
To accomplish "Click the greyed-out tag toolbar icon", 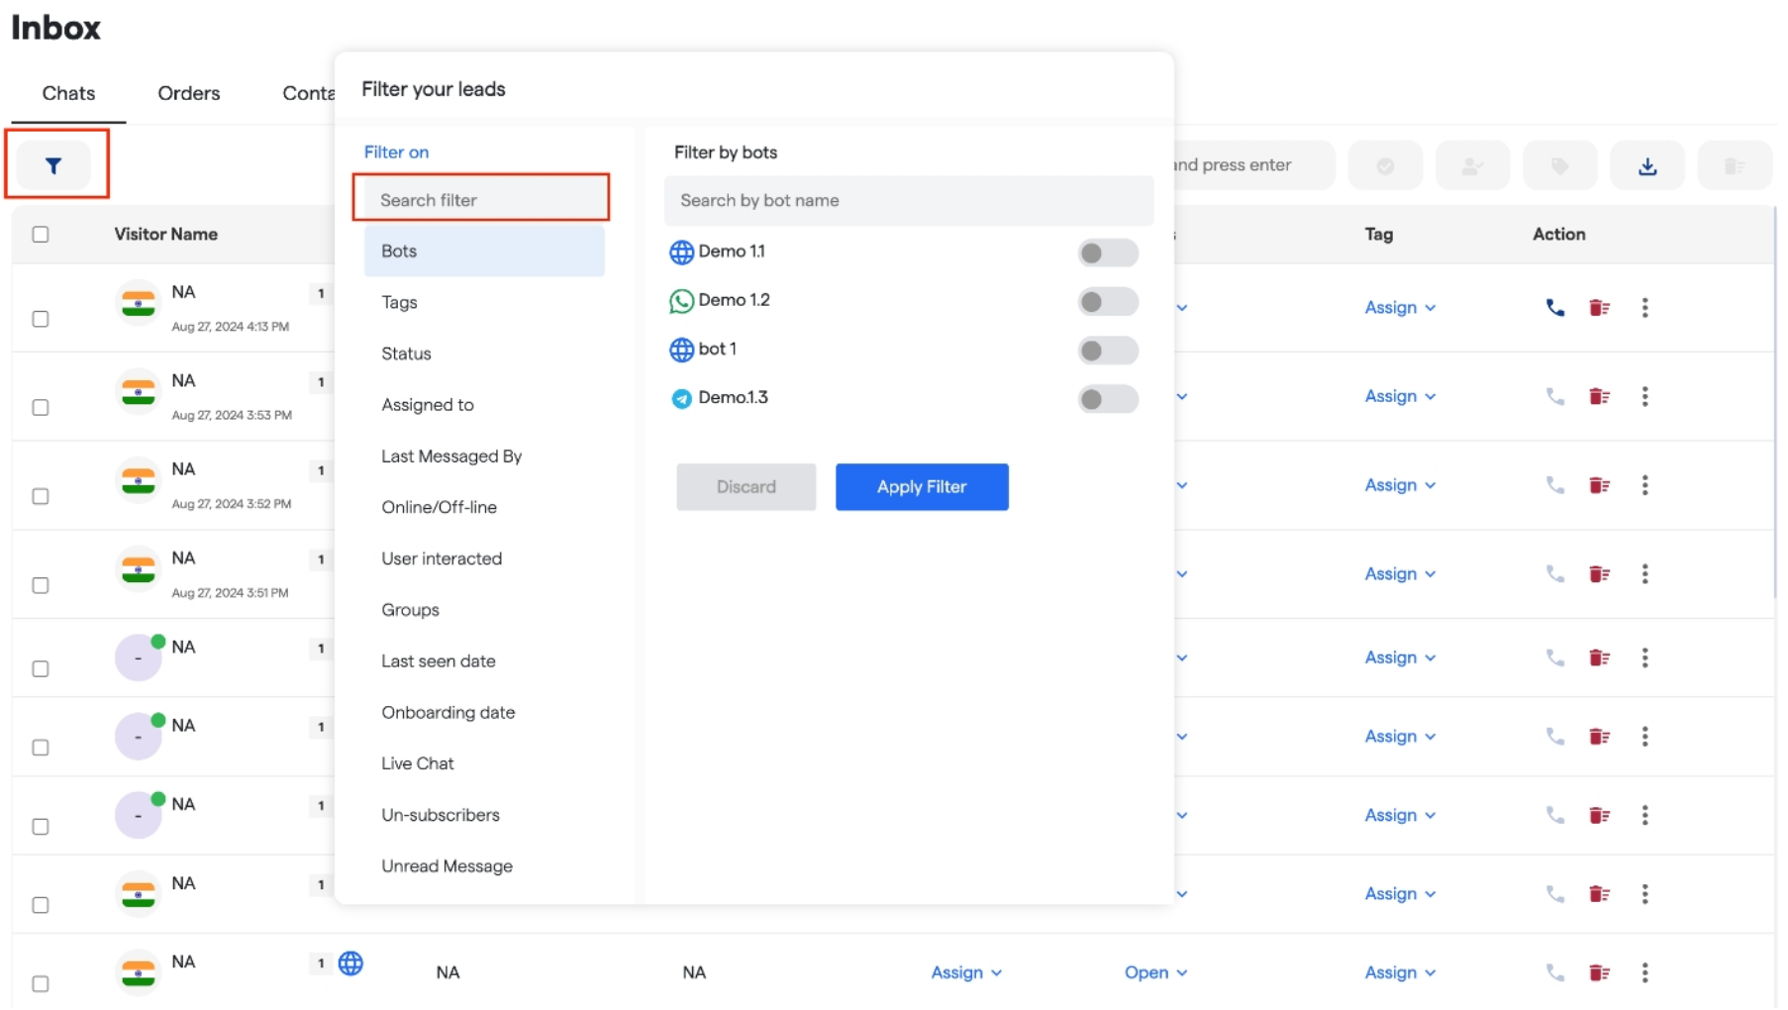I will pyautogui.click(x=1559, y=165).
